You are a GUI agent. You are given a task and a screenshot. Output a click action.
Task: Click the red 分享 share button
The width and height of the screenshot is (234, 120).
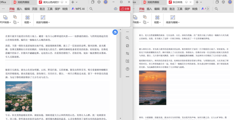tap(125, 9)
